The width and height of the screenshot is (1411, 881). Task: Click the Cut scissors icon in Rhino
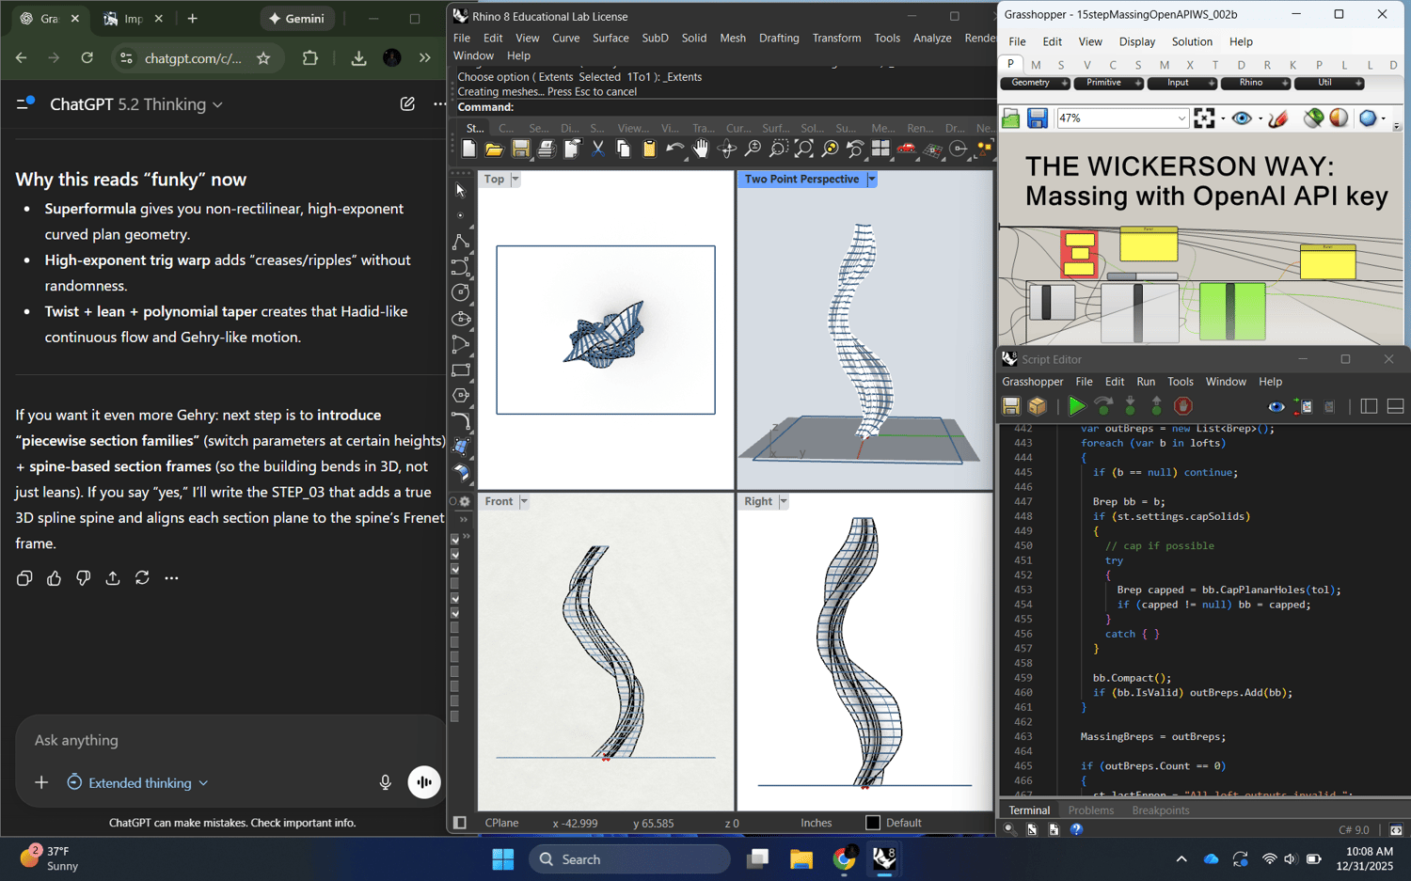point(597,149)
